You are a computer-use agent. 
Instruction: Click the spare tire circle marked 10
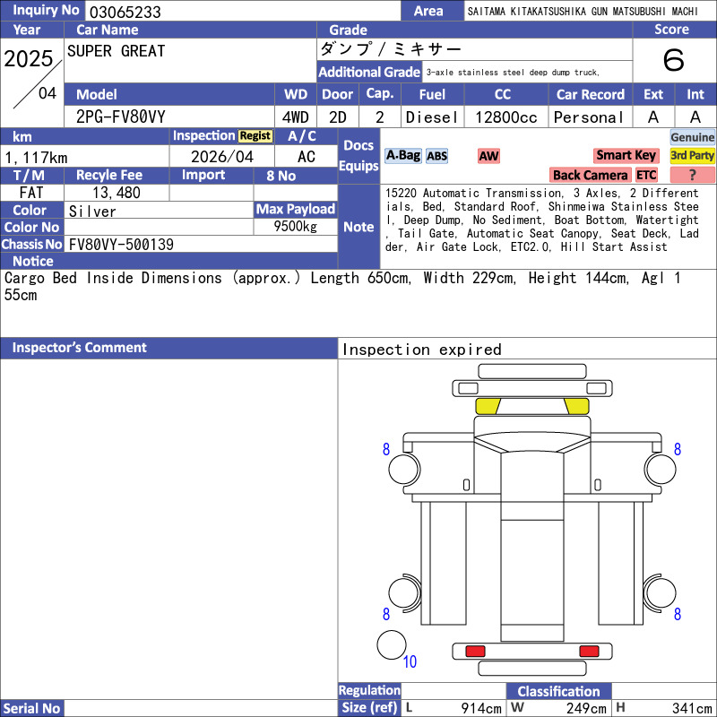pyautogui.click(x=392, y=644)
